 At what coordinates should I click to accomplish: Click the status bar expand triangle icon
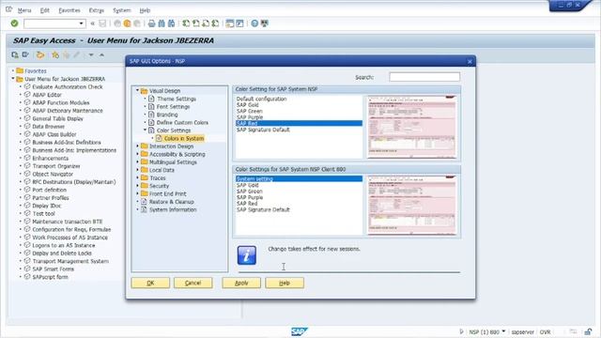coord(461,331)
